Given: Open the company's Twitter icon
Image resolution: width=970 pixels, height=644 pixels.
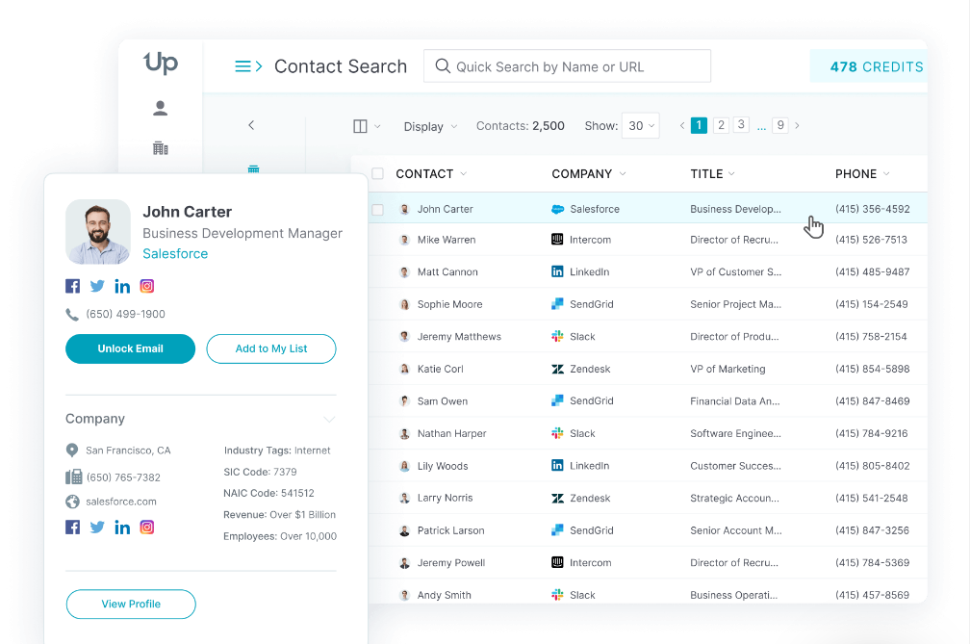Looking at the screenshot, I should [x=97, y=528].
